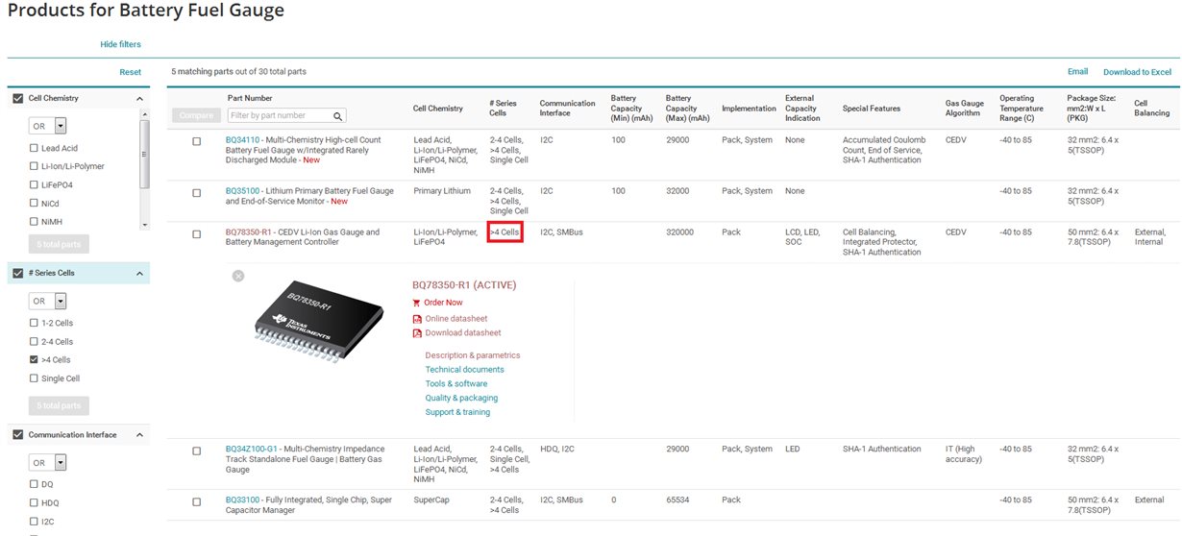
Task: Click the BQ78350-R1 (ACTIVE) heading
Action: coord(465,286)
